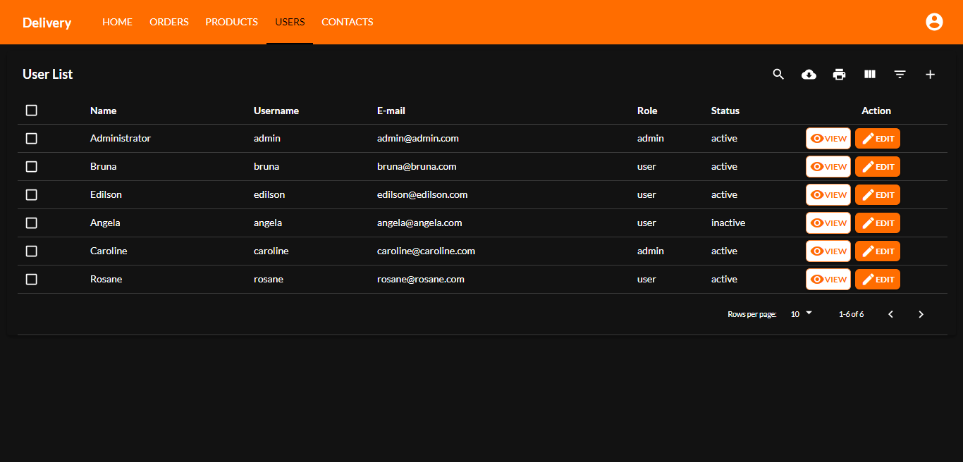This screenshot has height=462, width=963.
Task: Open the rows per page dropdown
Action: point(802,314)
